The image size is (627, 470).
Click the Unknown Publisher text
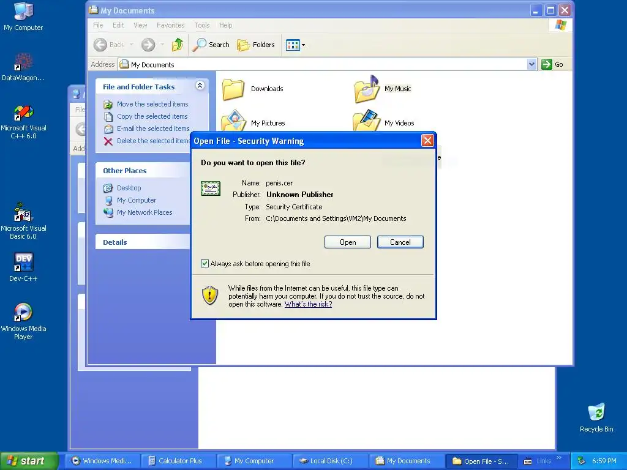click(x=300, y=195)
